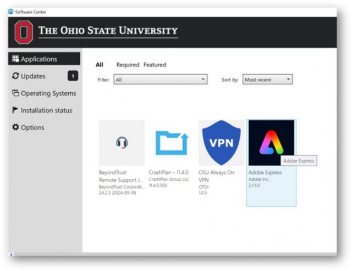Viewport: 352px width, 271px height.
Task: Open the BeyondTrust Remote Support headset icon
Action: click(x=122, y=143)
